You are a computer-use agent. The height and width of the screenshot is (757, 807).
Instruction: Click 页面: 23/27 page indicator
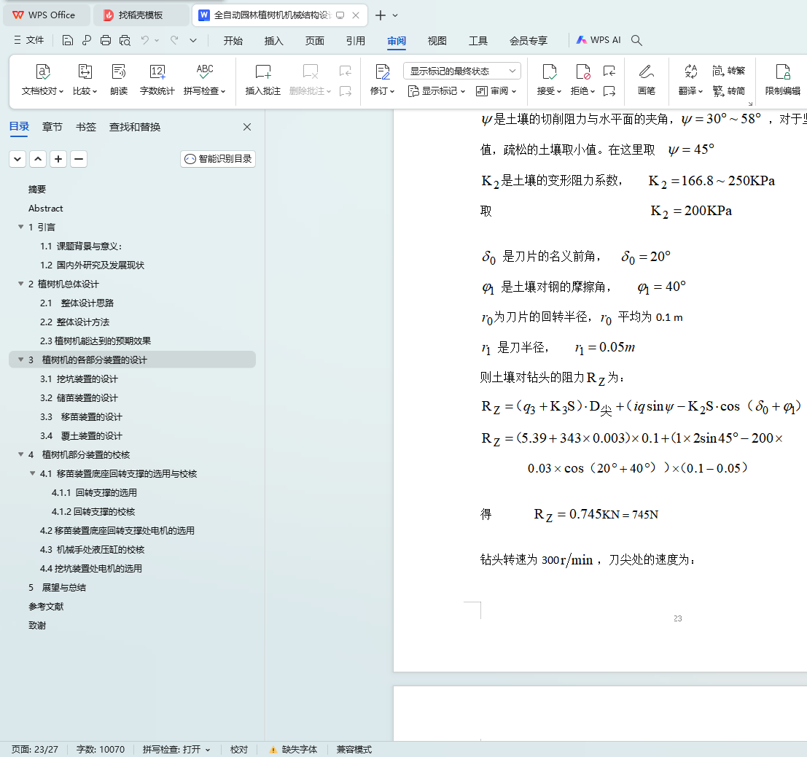35,749
